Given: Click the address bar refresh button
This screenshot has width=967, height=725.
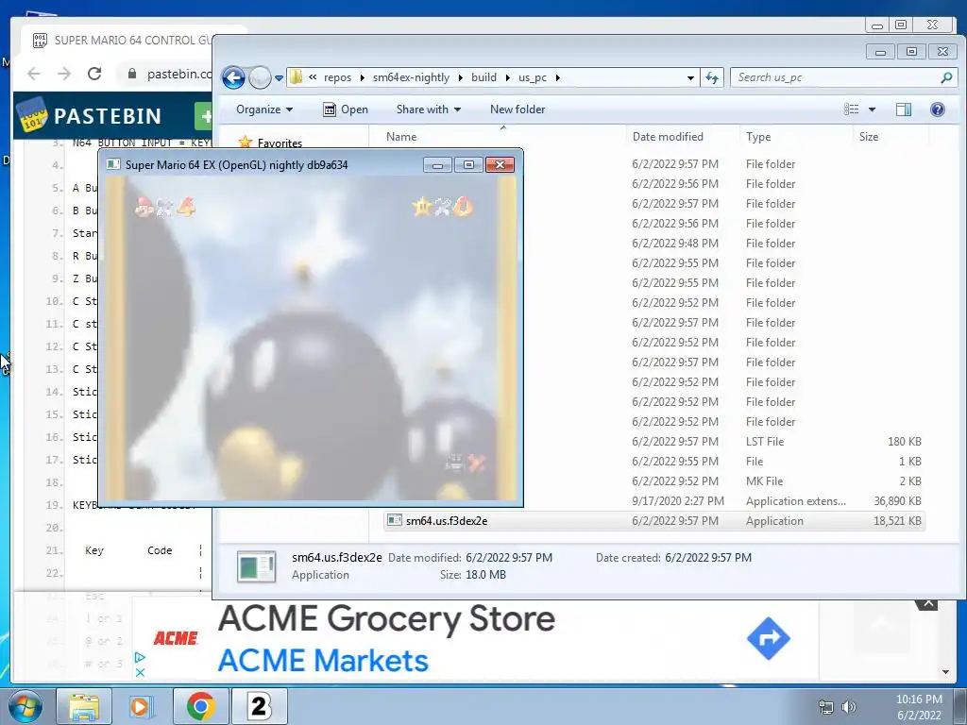Looking at the screenshot, I should coord(712,77).
